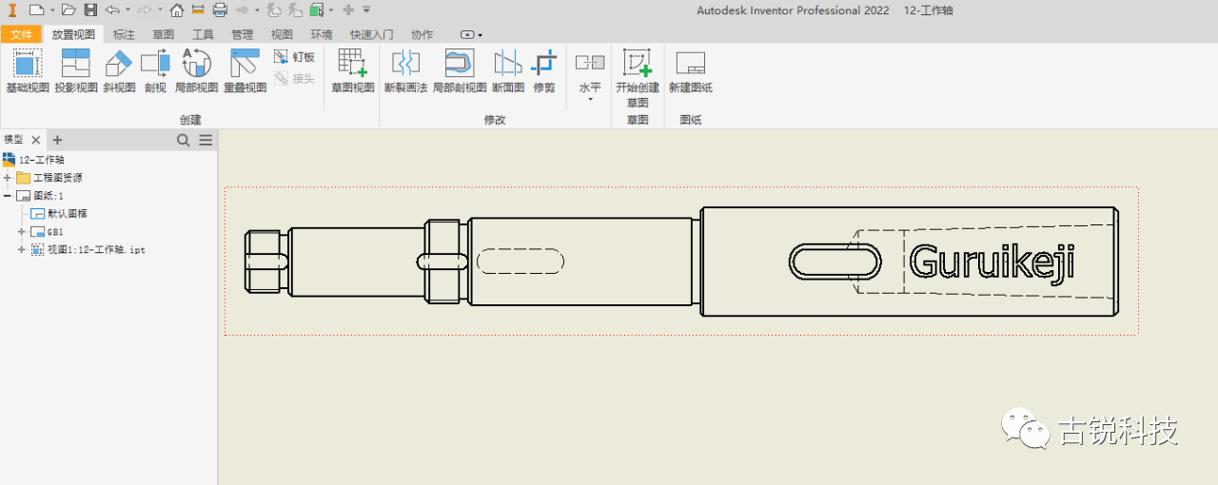Open the New file dropdown arrow
The width and height of the screenshot is (1218, 485).
coord(51,10)
